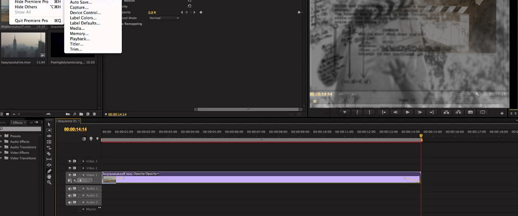Mute Audio 1 track output
Image resolution: width=518 pixels, height=216 pixels.
[x=70, y=188]
